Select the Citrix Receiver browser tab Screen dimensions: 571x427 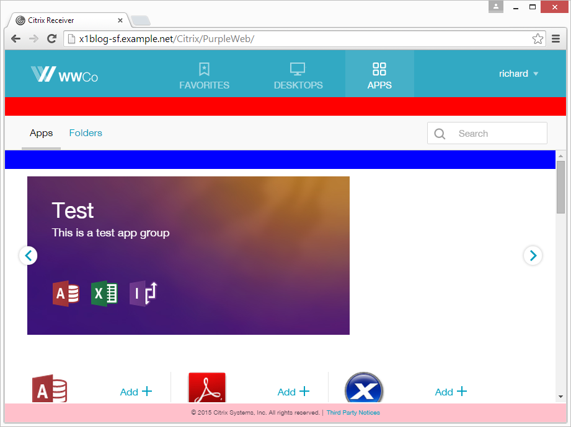click(x=69, y=20)
